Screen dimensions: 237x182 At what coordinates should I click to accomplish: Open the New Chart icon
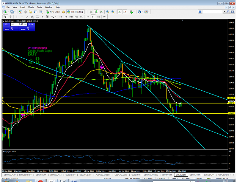tap(5, 12)
